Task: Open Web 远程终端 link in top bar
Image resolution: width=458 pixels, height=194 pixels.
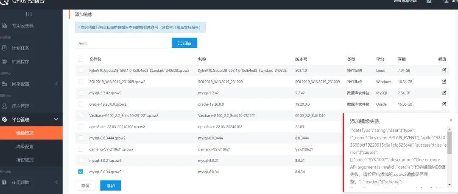Action: 405,1
